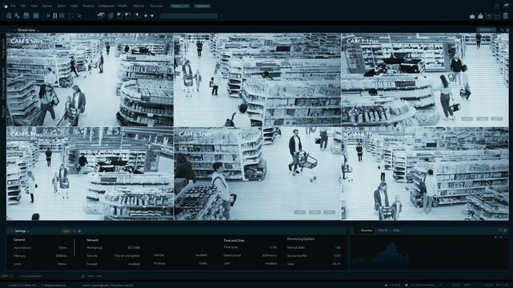This screenshot has height=288, width=513.
Task: Select the top middle camera feed
Action: pos(258,79)
